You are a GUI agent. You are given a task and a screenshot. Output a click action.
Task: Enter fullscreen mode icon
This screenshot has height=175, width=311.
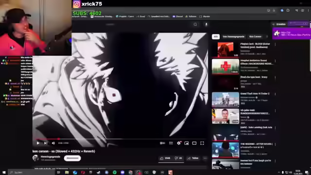pos(202,143)
